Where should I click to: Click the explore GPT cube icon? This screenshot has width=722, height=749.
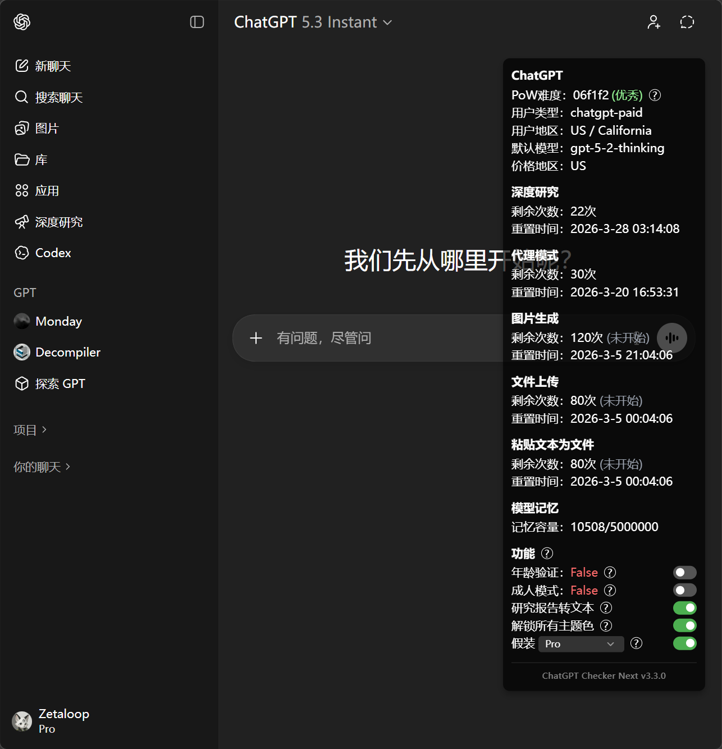pyautogui.click(x=21, y=383)
